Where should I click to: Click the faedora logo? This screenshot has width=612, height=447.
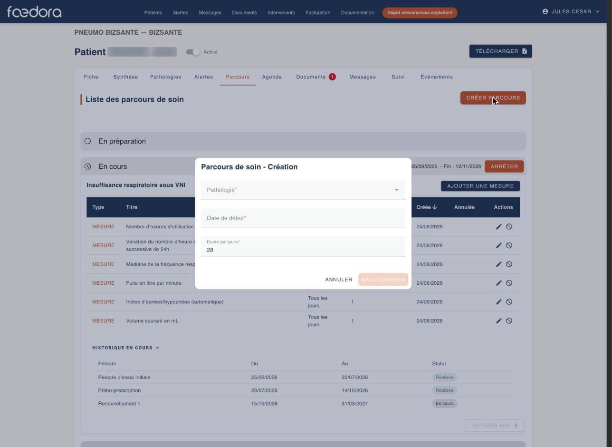34,11
